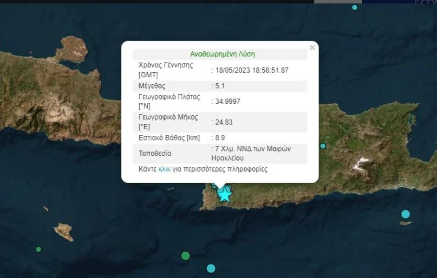The width and height of the screenshot is (437, 278).
Task: Click the small island southwest of Crete
Action: (64, 231)
